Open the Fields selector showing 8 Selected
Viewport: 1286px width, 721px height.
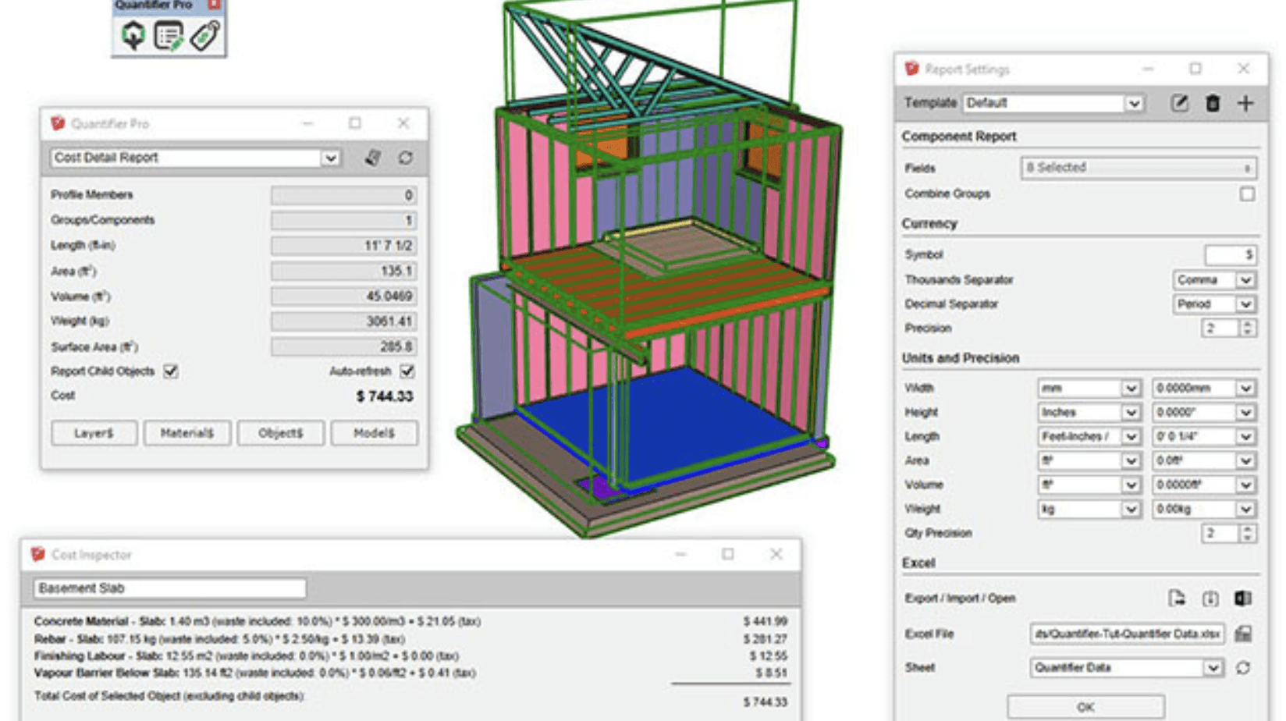1139,168
